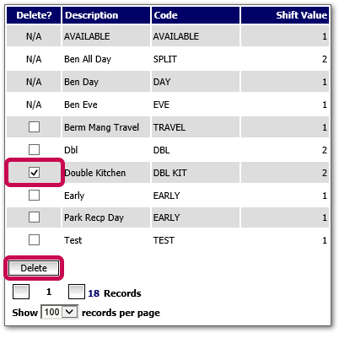The image size is (339, 338).
Task: Click the Delete button
Action: (34, 268)
